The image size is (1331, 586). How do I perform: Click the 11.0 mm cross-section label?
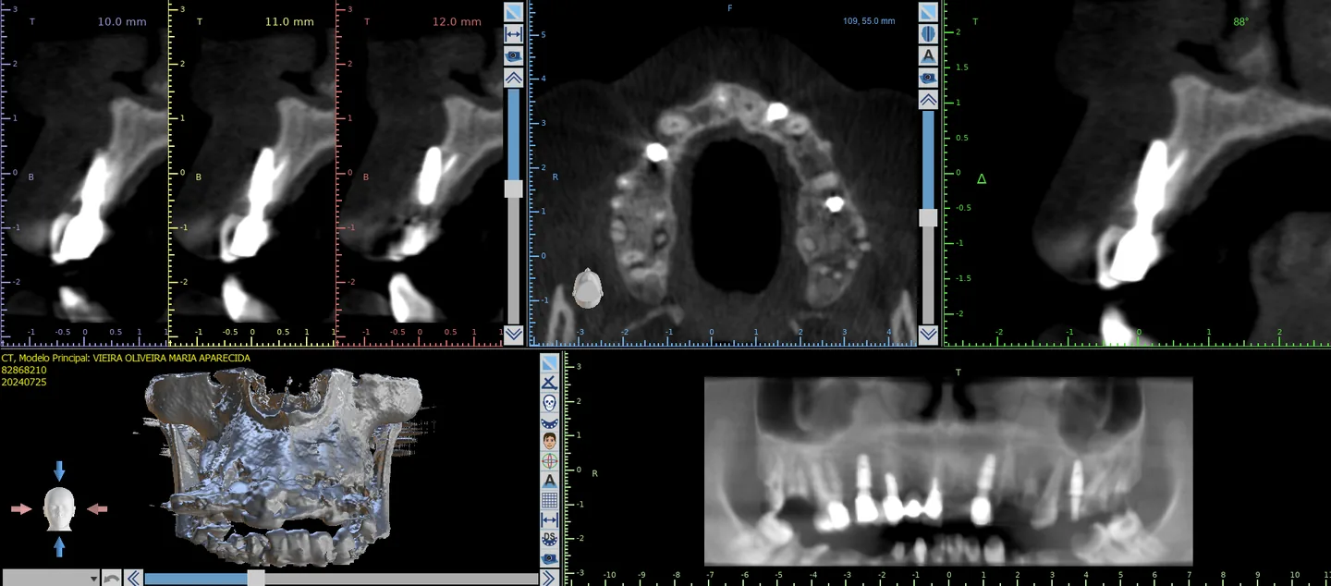coord(289,22)
